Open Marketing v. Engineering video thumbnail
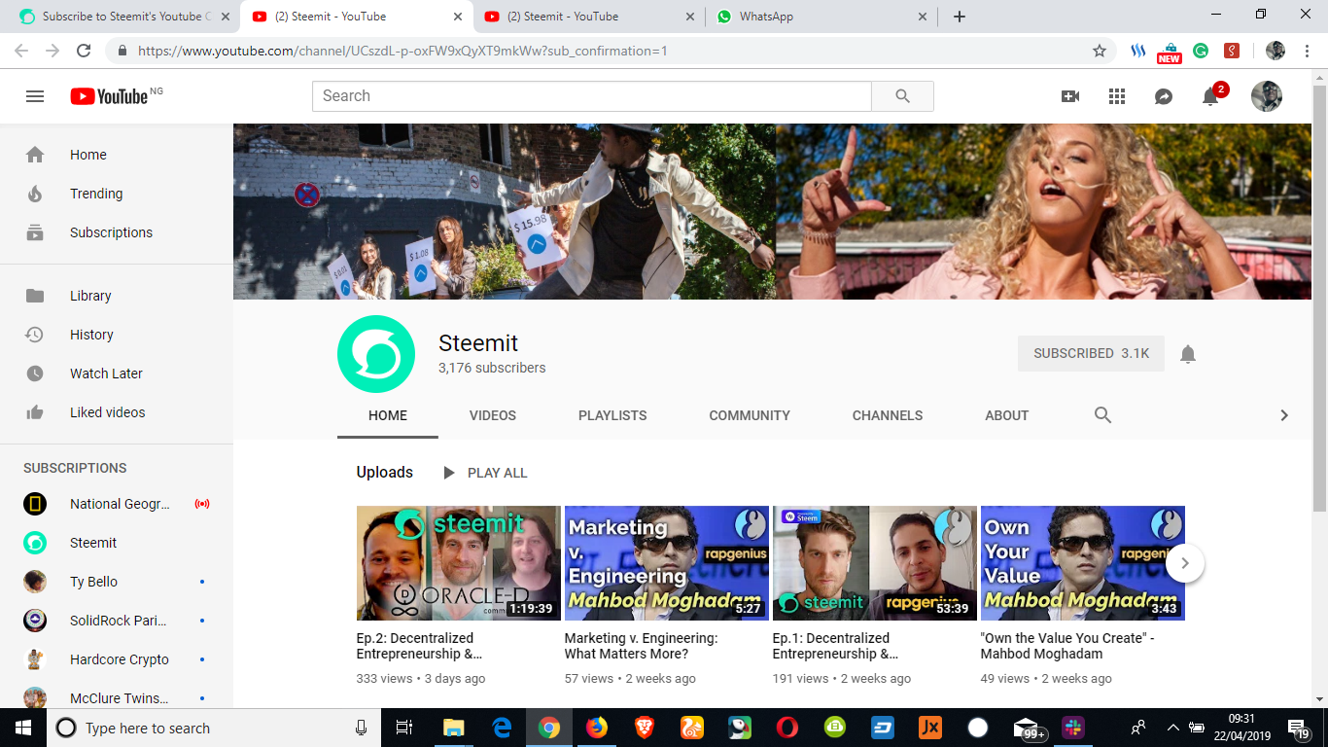The width and height of the screenshot is (1328, 747). click(667, 563)
